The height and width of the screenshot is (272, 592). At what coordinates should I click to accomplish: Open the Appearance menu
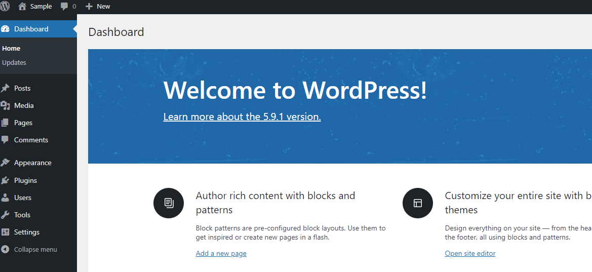tap(38, 163)
